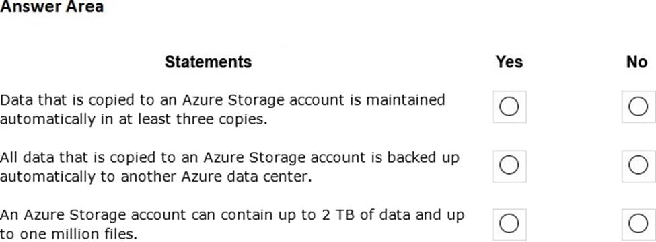
Task: Click the Yes column header
Action: click(509, 62)
